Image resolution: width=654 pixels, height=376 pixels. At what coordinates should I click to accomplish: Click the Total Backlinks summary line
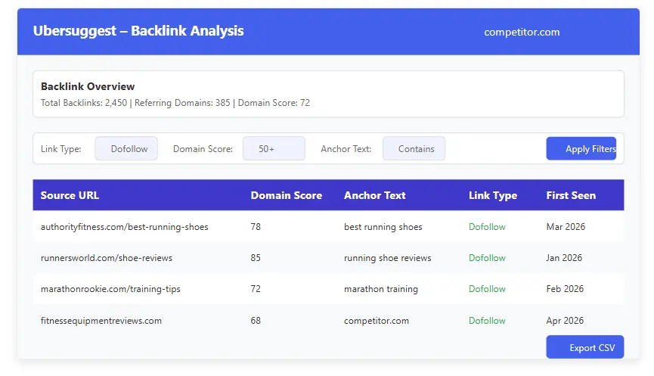[x=175, y=103]
